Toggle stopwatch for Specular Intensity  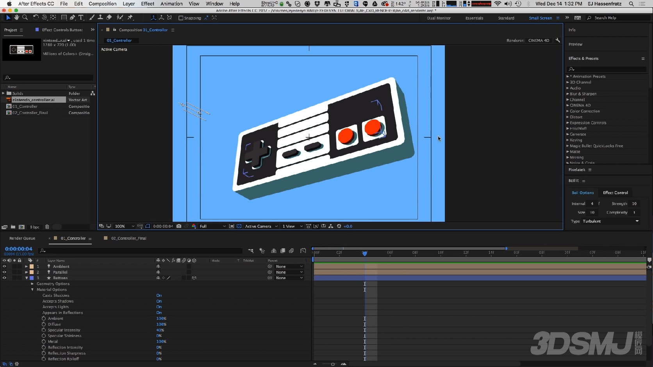[x=44, y=330]
